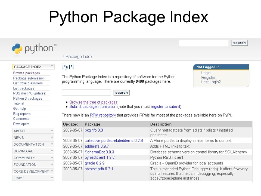The image size is (261, 196).
Task: Open Python 3 packages link
Action: (28, 99)
